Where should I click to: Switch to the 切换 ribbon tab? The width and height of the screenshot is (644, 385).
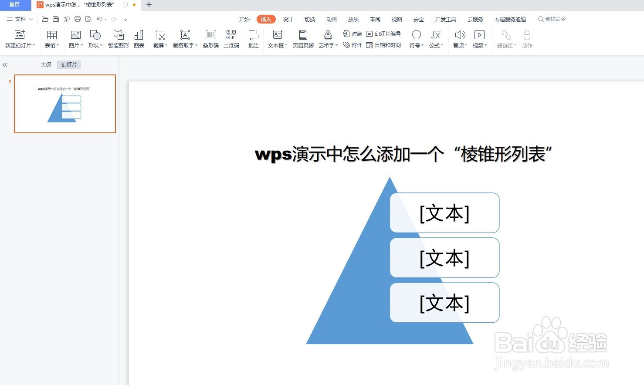[309, 19]
